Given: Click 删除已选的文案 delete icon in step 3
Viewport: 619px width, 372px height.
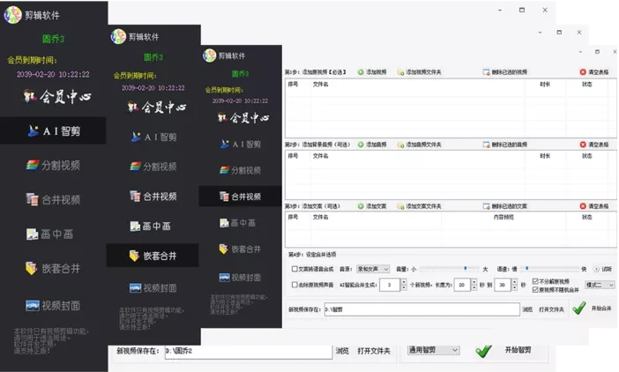Looking at the screenshot, I should click(487, 206).
